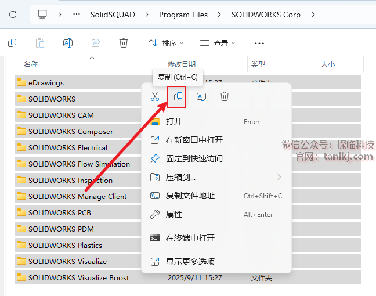376x296 pixels.
Task: Open the toolbar See more menu
Action: click(x=259, y=44)
